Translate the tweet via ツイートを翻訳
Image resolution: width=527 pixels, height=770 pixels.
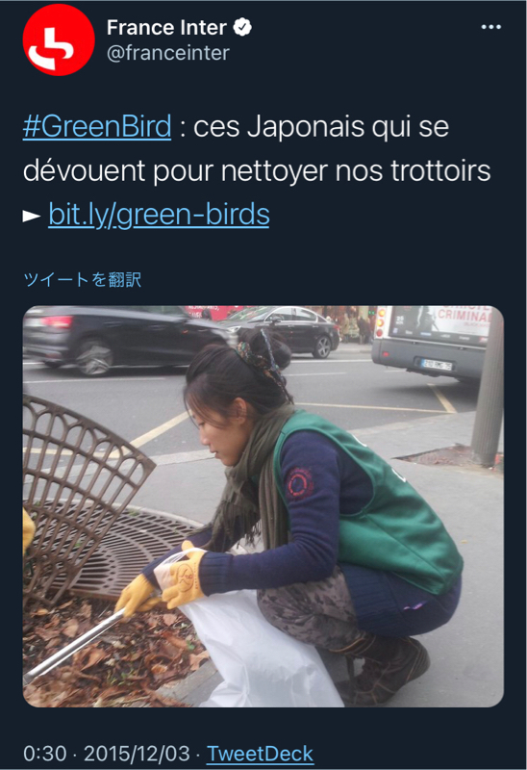pyautogui.click(x=83, y=279)
